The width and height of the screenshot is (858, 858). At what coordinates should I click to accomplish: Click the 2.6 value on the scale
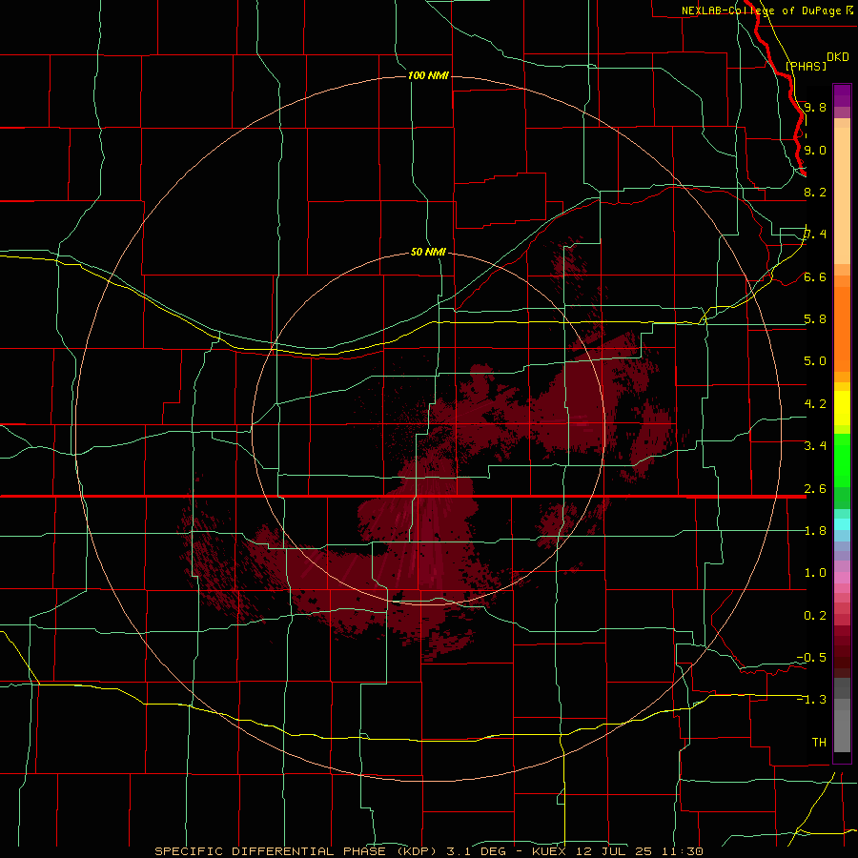click(x=815, y=489)
